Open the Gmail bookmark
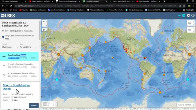This screenshot has width=196, height=110. [x=14, y=10]
